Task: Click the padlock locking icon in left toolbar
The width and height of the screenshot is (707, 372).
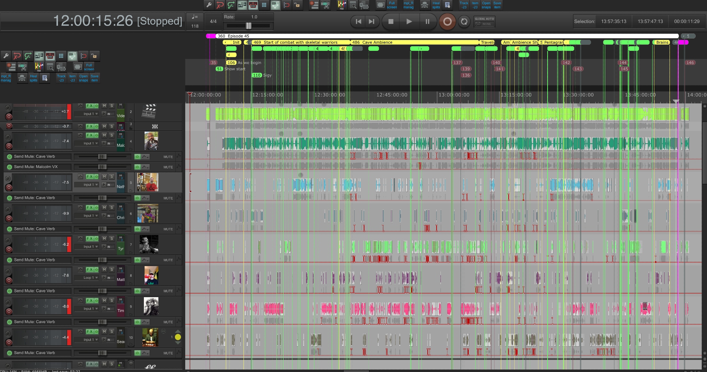Action: pyautogui.click(x=94, y=56)
